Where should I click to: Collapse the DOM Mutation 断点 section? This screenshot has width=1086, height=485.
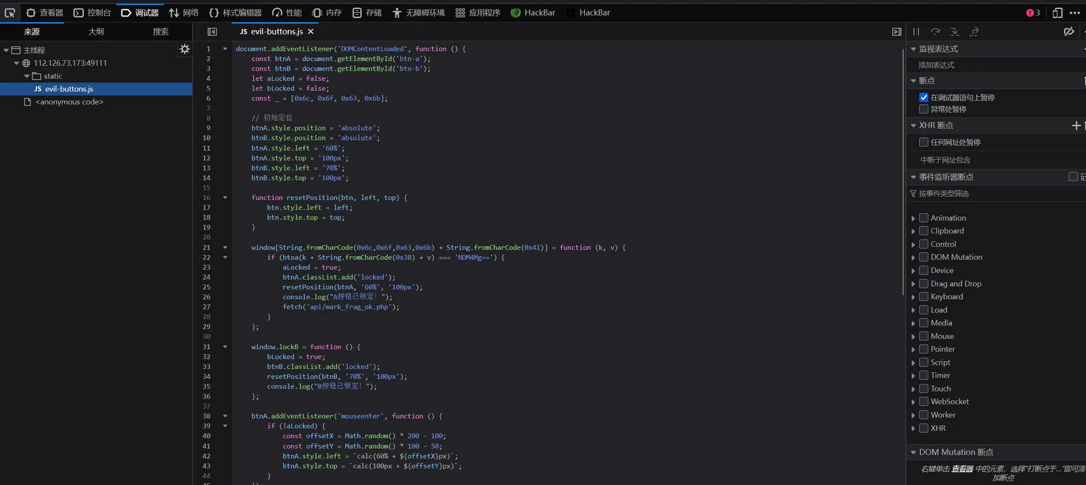pos(913,452)
